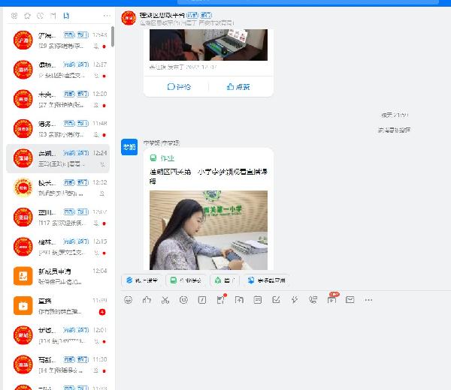This screenshot has width=451, height=390.
Task: Click the first quick app chip with blue icon
Action: [142, 280]
